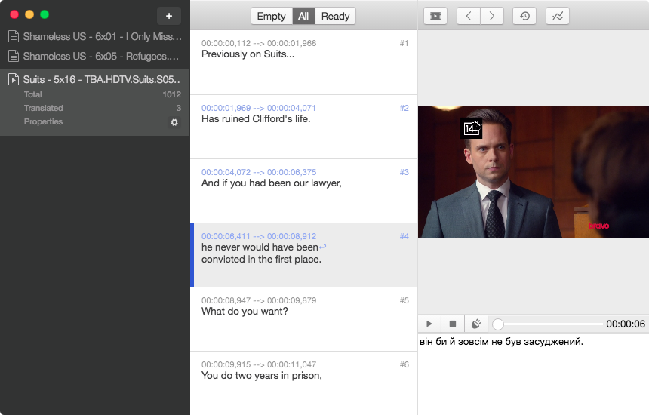This screenshot has width=649, height=415.
Task: Go to the next subtitle with the right arrow
Action: [492, 16]
